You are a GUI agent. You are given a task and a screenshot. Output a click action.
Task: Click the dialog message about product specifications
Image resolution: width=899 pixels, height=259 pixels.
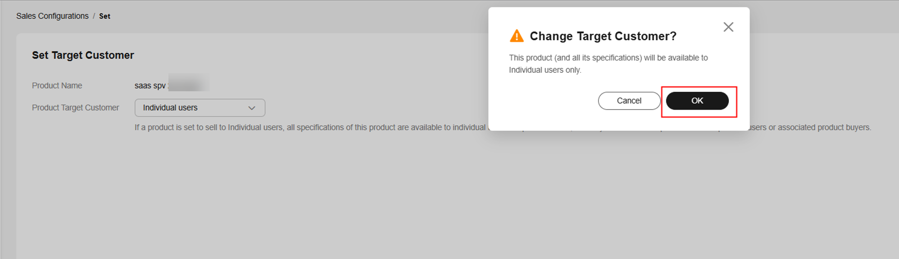608,58
